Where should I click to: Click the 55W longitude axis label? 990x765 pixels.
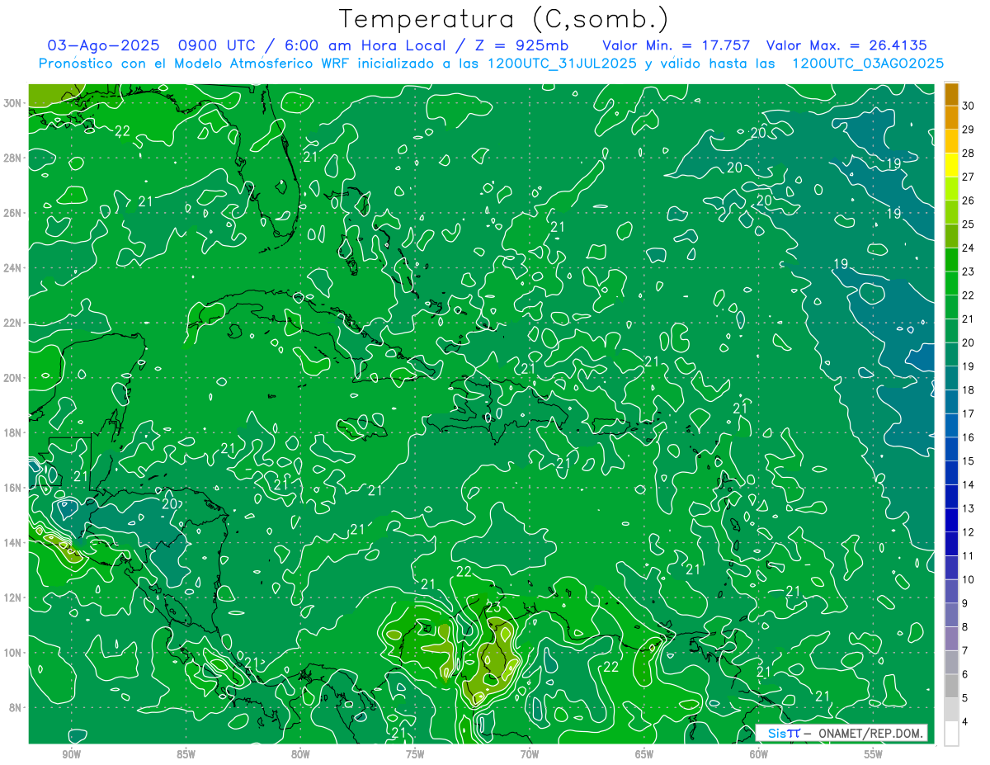point(874,754)
